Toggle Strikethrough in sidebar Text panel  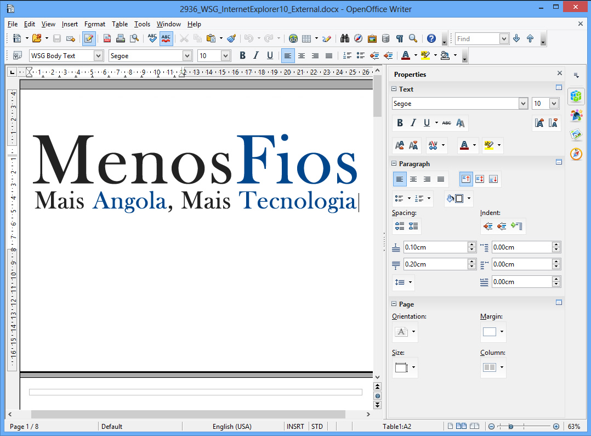[x=447, y=123]
